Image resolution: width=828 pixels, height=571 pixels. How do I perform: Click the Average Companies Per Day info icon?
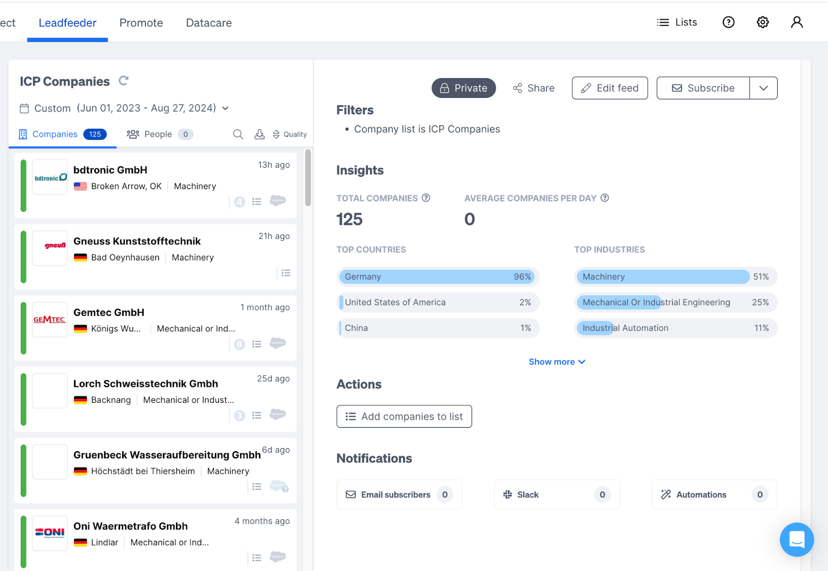(x=604, y=198)
